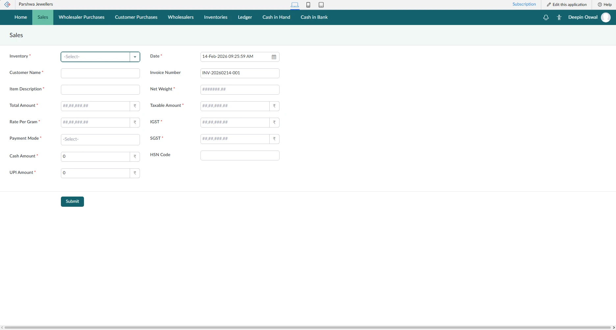Focus the Total Amount field
Screen dimensions: 616x330
[x=95, y=106]
